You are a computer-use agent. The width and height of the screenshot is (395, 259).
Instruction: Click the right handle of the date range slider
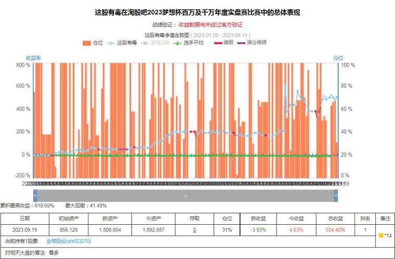[x=336, y=196]
